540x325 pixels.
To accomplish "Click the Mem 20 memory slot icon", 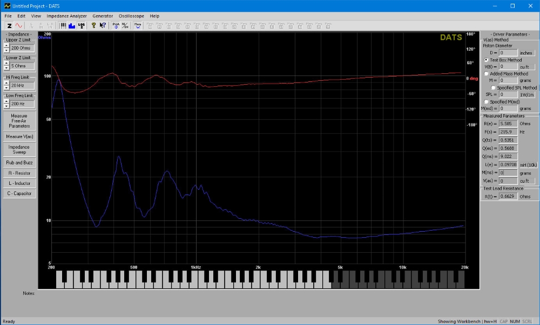I will click(x=328, y=25).
